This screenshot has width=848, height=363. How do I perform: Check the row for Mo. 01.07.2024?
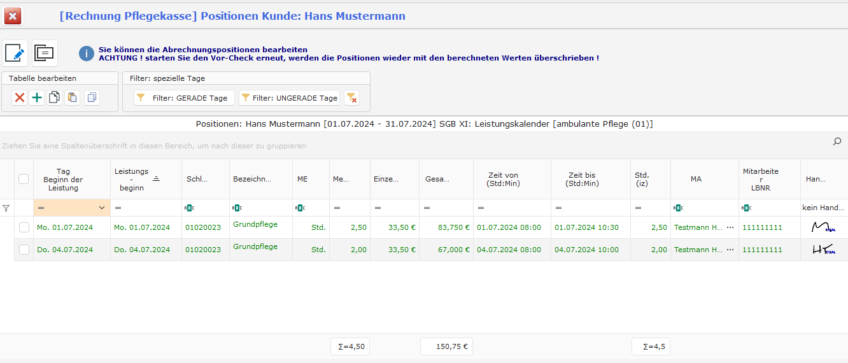[24, 227]
